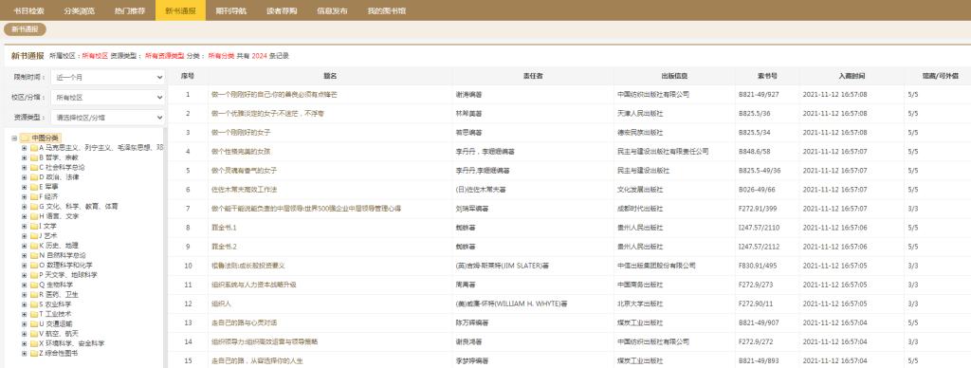The image size is (971, 368).
Task: Expand the Z 综合性图书 category node
Action: click(x=24, y=353)
